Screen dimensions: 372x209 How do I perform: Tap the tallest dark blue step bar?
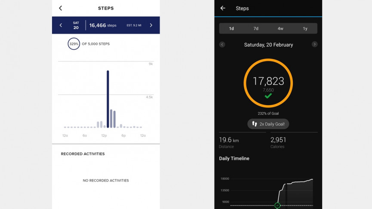point(108,99)
